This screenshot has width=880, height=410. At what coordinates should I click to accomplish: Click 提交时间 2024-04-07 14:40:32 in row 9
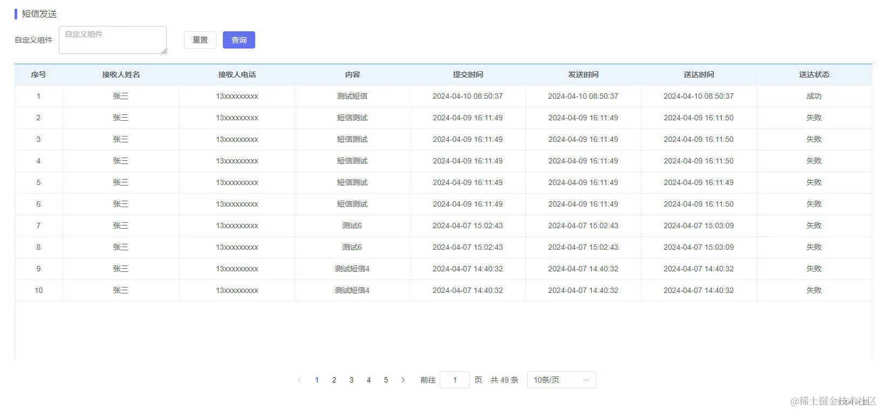[x=468, y=269]
